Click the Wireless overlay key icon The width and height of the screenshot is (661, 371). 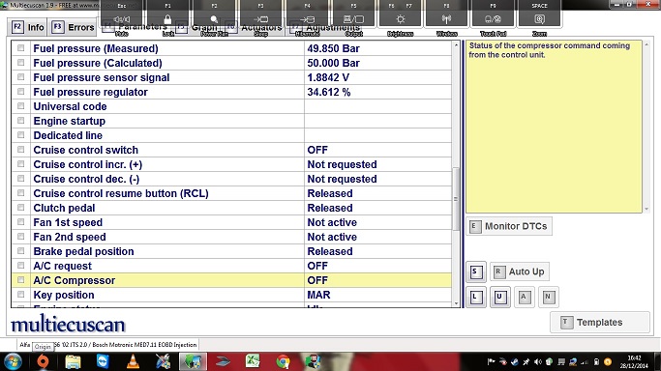pos(446,19)
